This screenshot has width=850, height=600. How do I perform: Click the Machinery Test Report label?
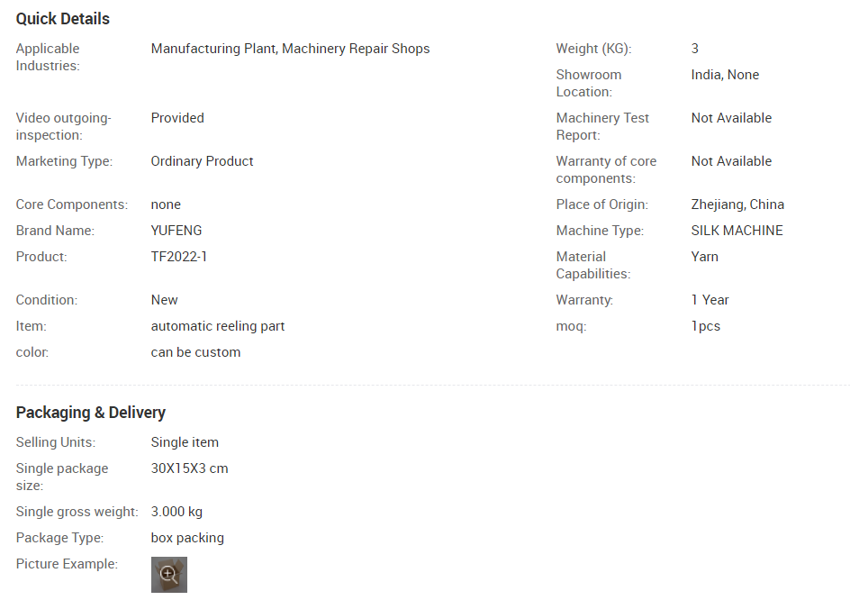[602, 126]
